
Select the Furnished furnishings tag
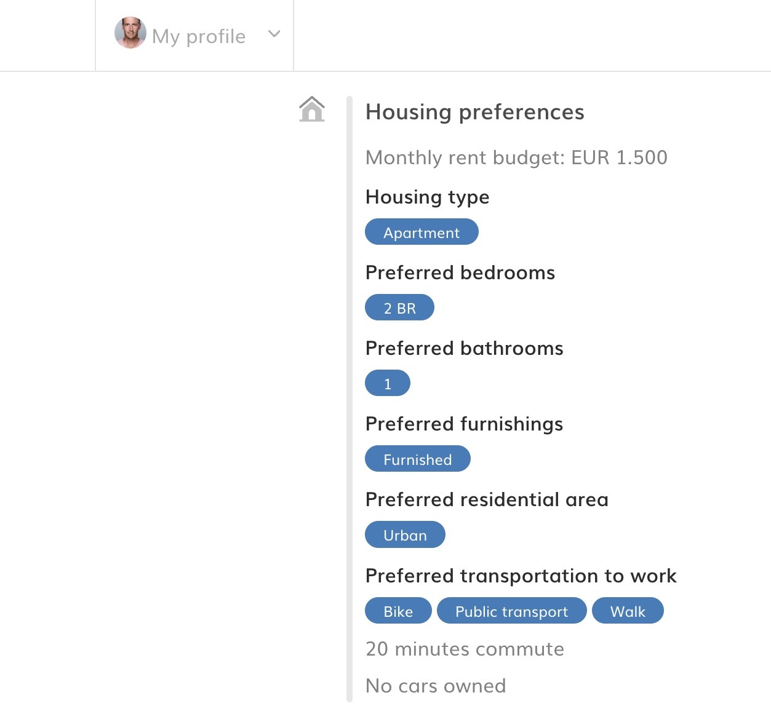click(x=418, y=459)
